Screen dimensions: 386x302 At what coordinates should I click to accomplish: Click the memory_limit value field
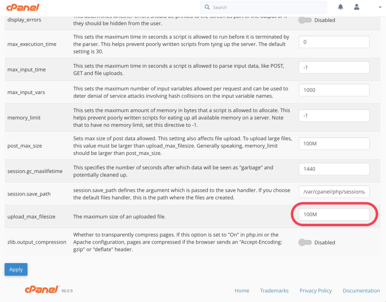click(x=334, y=115)
